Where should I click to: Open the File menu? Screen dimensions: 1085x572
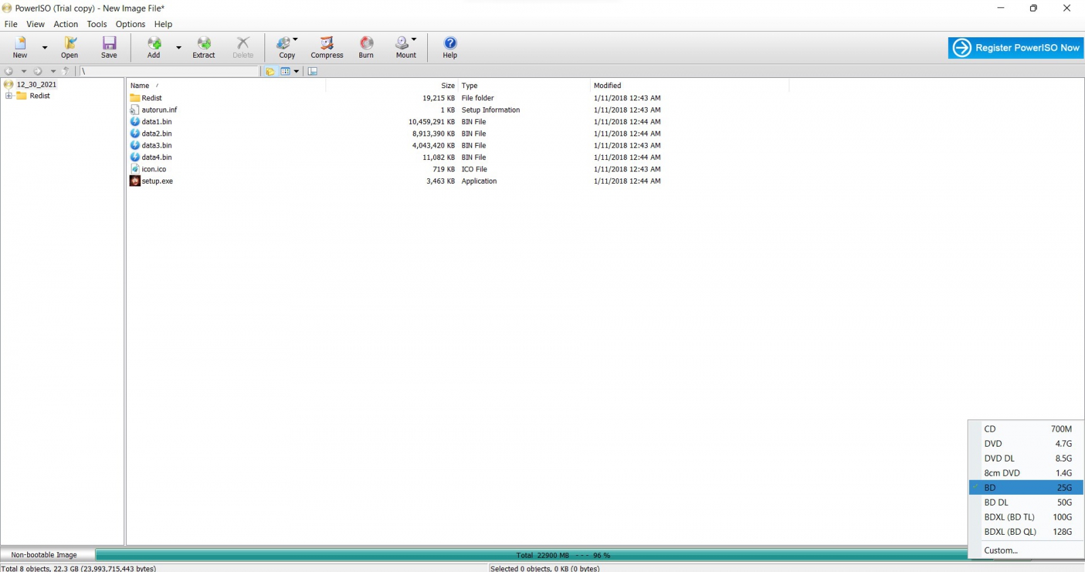(x=11, y=24)
